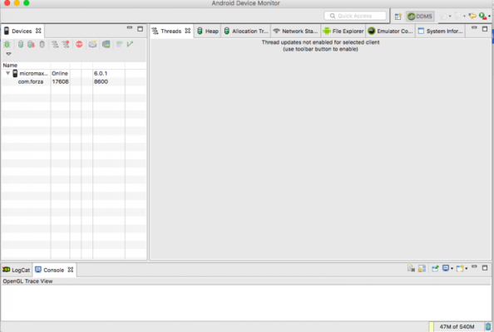Toggle Update Threads toolbar button

[55, 44]
